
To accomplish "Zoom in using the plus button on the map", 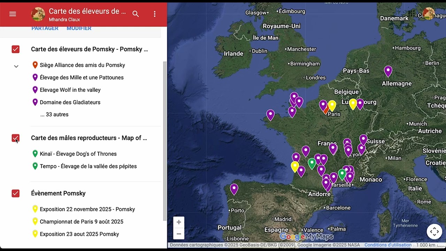I will tap(179, 222).
